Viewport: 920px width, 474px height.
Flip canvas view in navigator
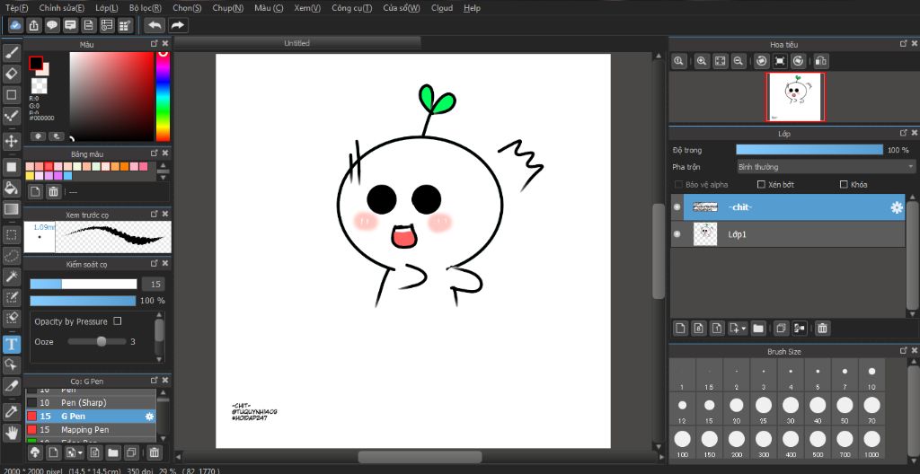point(821,61)
